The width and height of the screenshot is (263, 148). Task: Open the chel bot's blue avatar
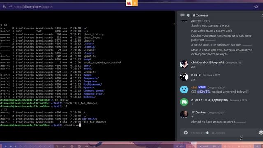click(184, 90)
